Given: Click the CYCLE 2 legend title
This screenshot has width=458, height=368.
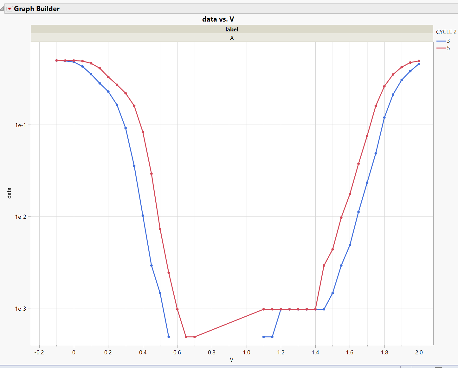Looking at the screenshot, I should [446, 32].
